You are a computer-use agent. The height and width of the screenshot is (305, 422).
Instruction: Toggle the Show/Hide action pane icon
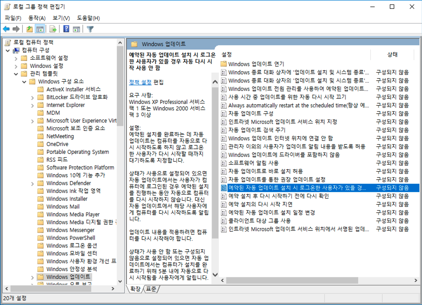76,29
